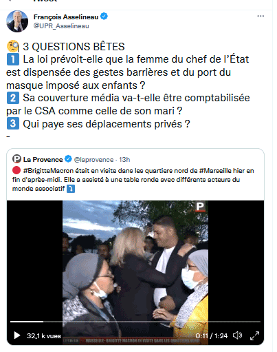Click La Provence's verified checkmark badge

[68, 159]
